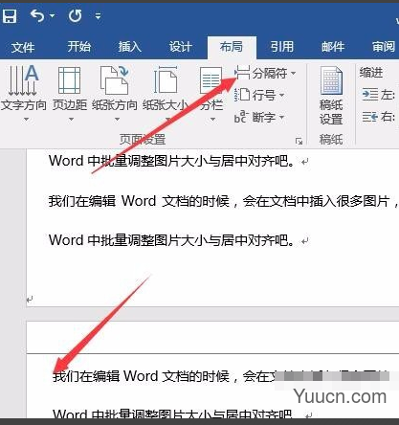Image resolution: width=399 pixels, height=425 pixels.
Task: Click the right indent 右 icon
Action: 370,117
